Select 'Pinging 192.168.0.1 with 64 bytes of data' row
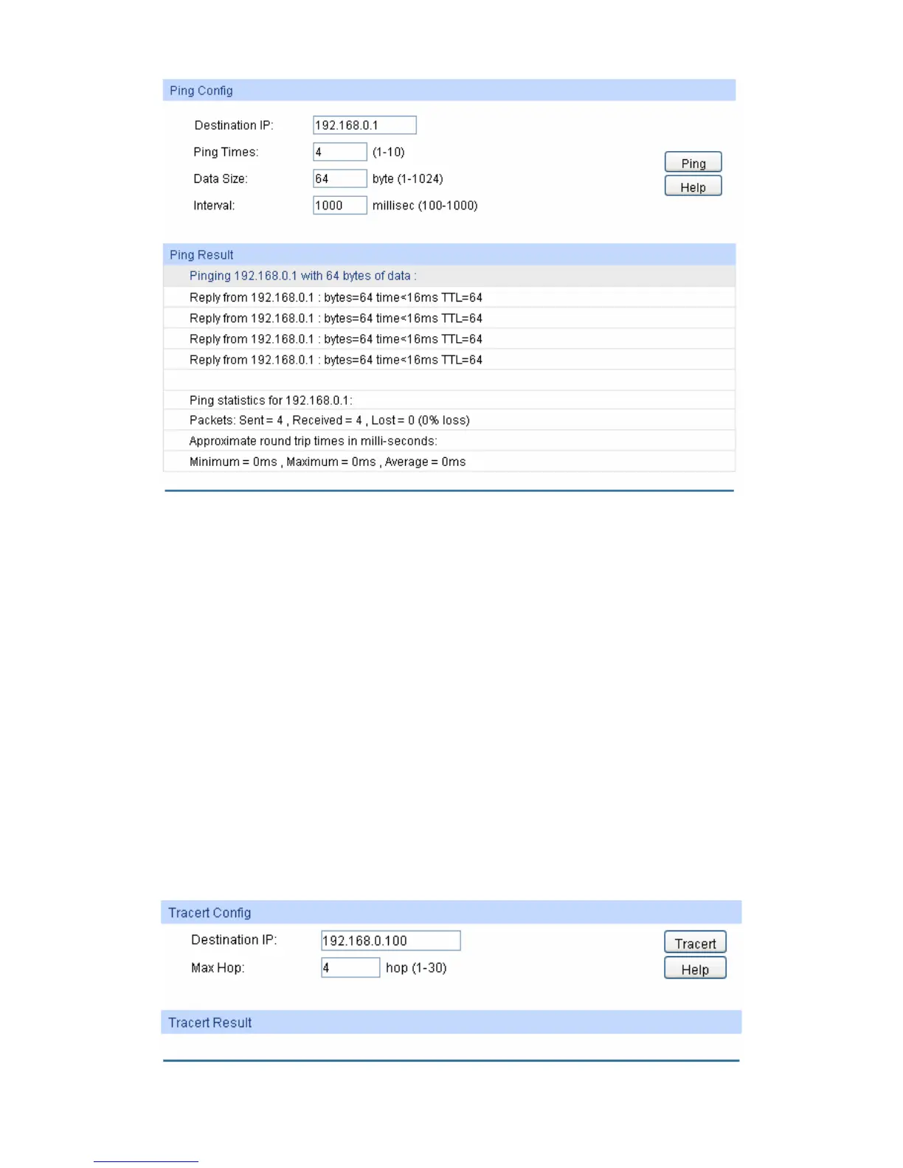The image size is (903, 1168). pyautogui.click(x=449, y=276)
